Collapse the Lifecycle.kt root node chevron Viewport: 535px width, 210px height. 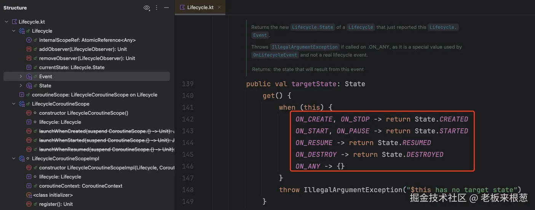(6, 22)
